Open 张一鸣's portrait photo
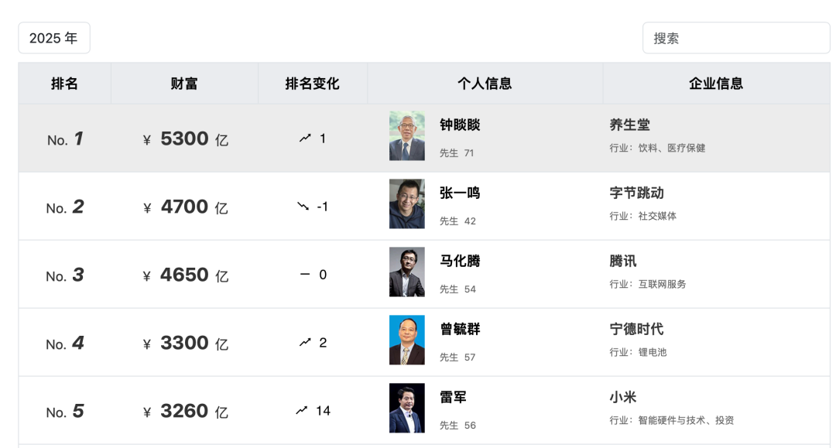Screen dimensions: 836x448 pyautogui.click(x=406, y=204)
